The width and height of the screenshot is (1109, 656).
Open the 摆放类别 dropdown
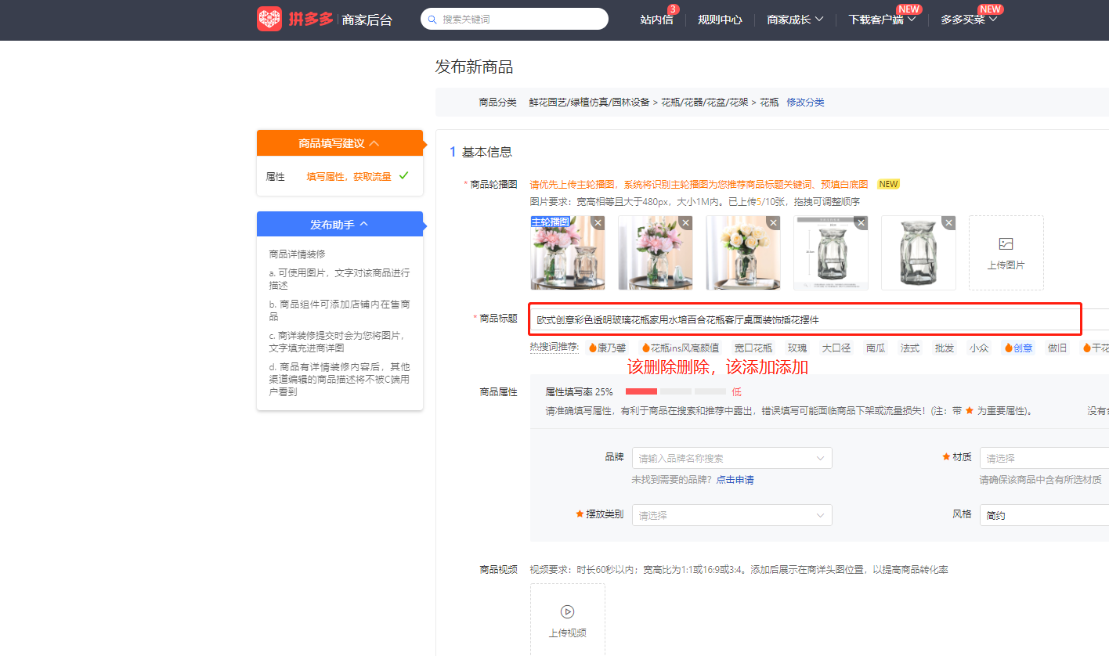pos(732,515)
